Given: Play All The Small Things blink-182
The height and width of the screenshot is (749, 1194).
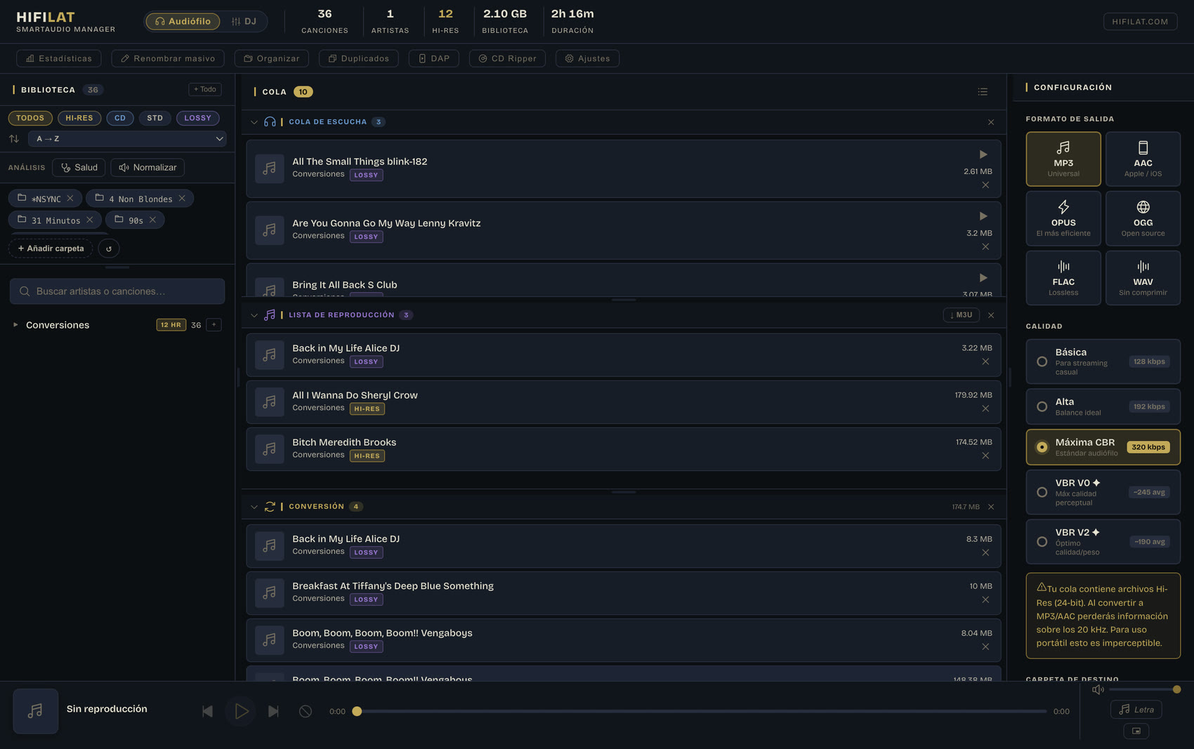Looking at the screenshot, I should [x=983, y=154].
